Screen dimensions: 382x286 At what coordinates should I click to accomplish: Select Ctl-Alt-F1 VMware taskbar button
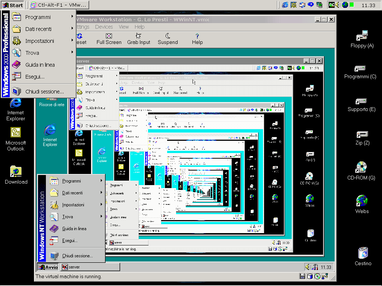point(59,5)
